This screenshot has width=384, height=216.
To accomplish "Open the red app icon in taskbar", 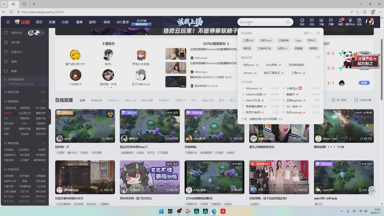I will pos(223,211).
